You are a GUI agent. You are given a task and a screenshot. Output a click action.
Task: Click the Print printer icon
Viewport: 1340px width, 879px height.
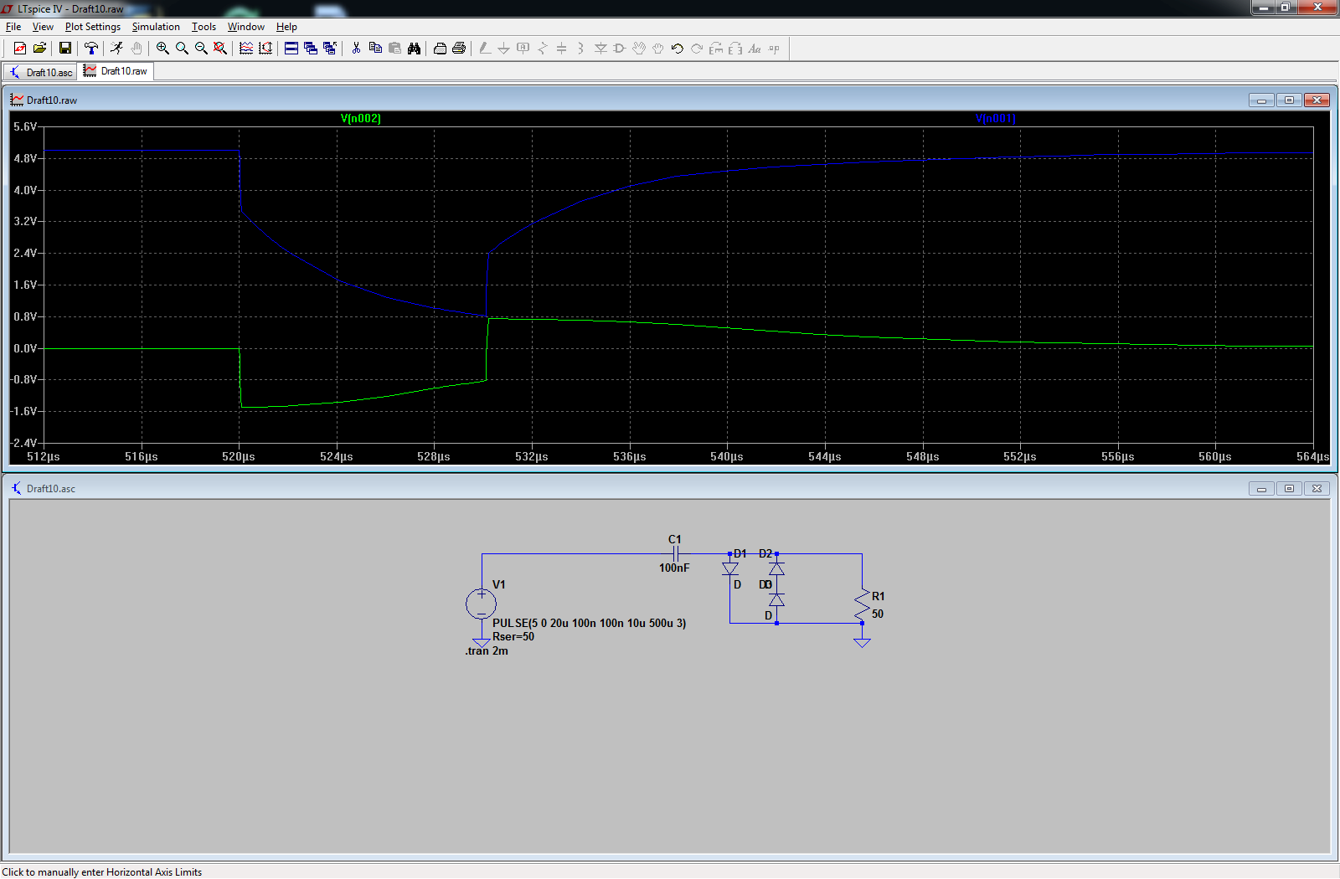(459, 49)
